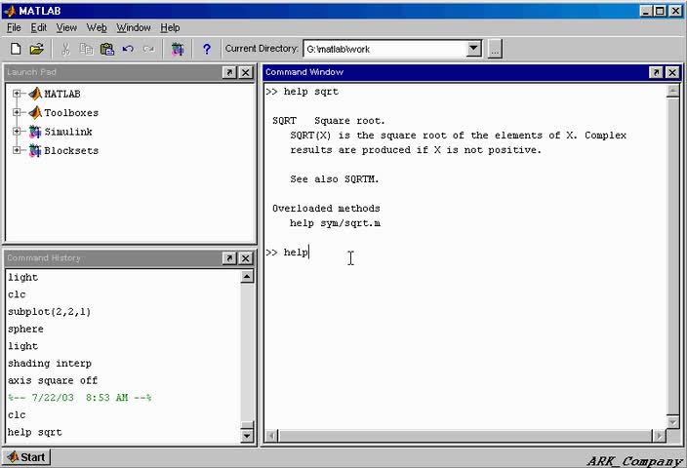Open the Current Directory dropdown arrow

(473, 49)
